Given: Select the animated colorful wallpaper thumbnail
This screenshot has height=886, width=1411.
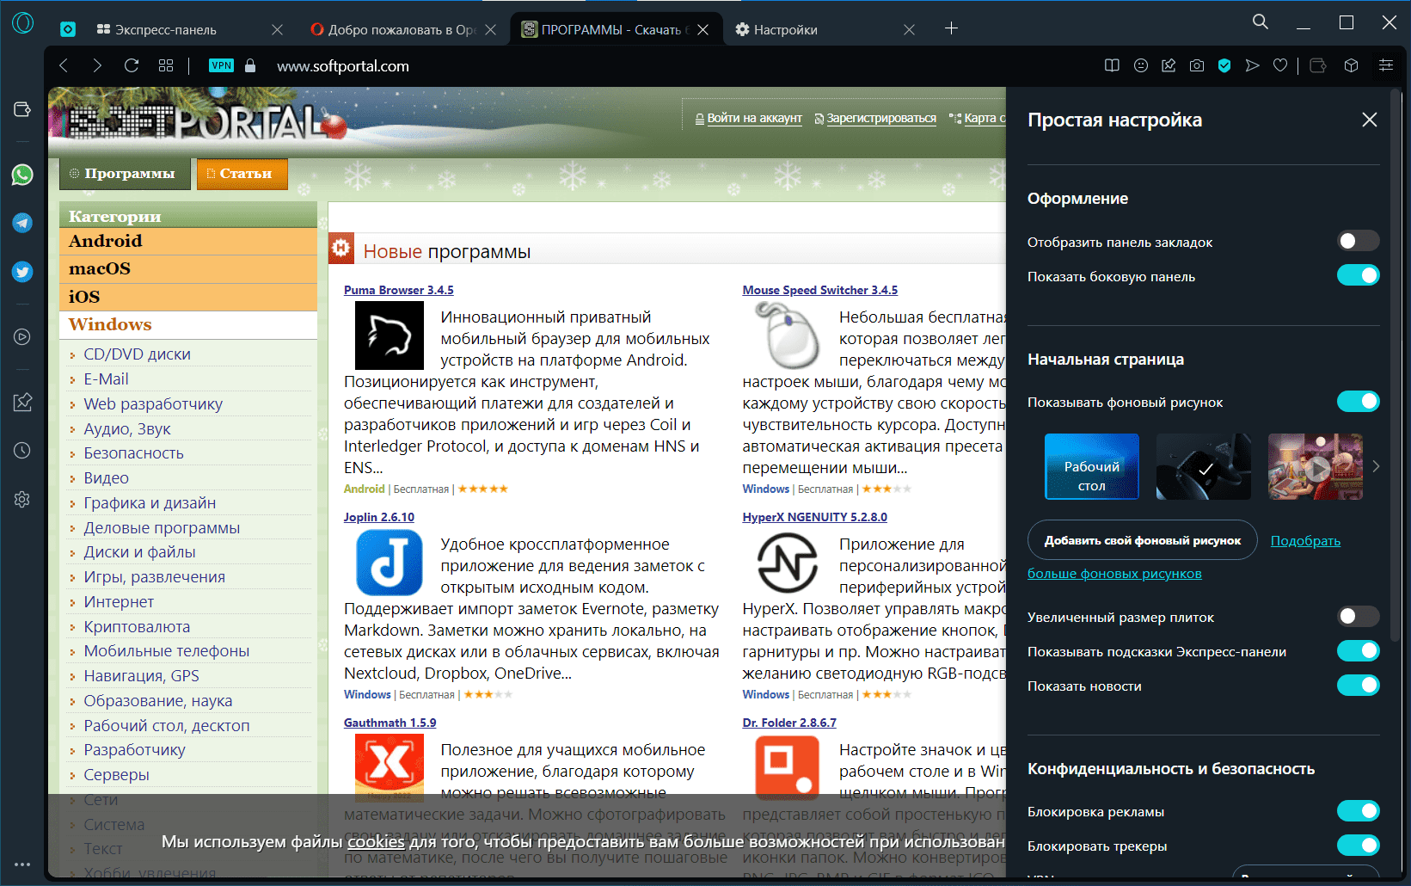Looking at the screenshot, I should (x=1315, y=466).
